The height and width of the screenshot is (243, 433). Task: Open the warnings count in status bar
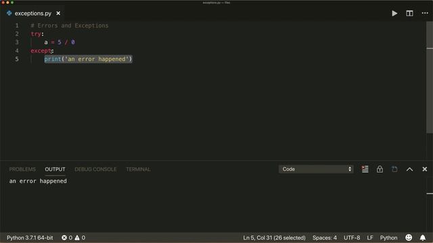coord(80,238)
